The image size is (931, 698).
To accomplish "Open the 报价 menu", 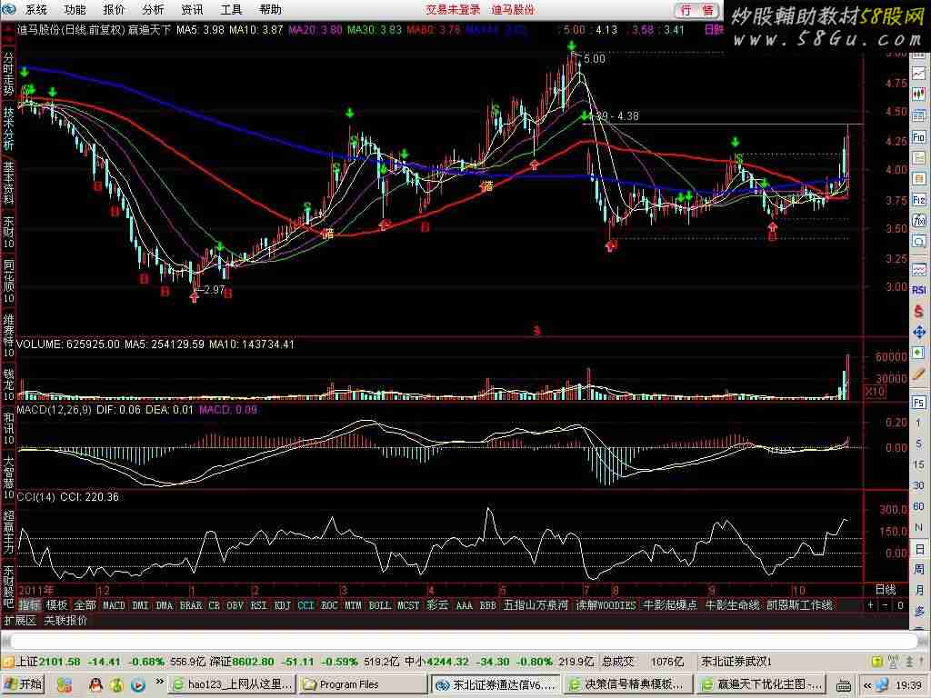I will [114, 9].
